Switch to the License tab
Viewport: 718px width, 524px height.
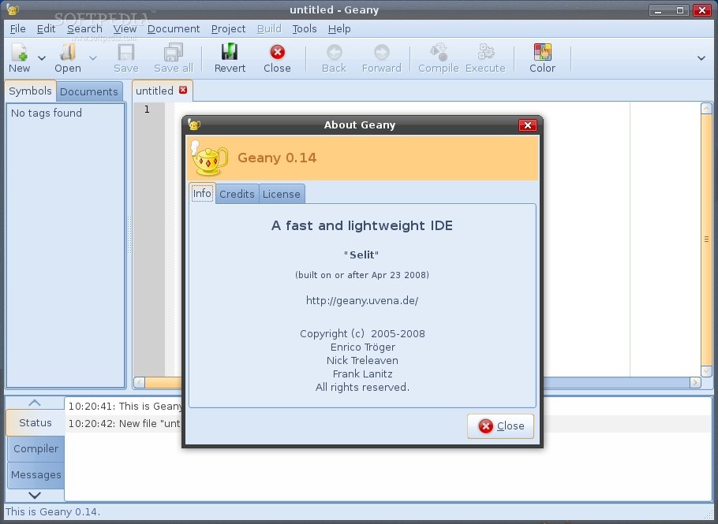coord(281,194)
